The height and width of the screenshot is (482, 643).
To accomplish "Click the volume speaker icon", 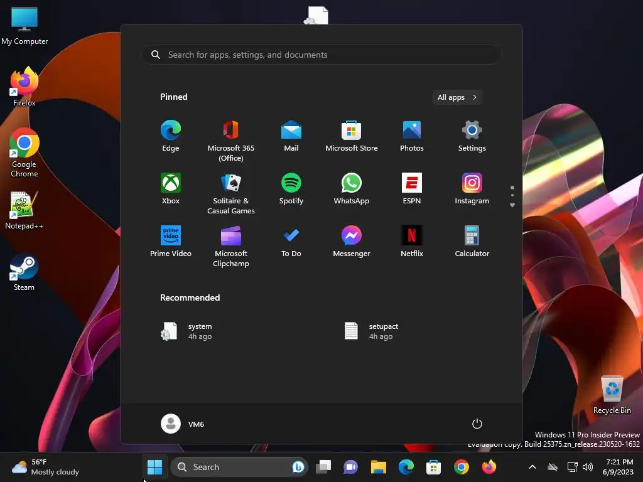I will coord(588,467).
